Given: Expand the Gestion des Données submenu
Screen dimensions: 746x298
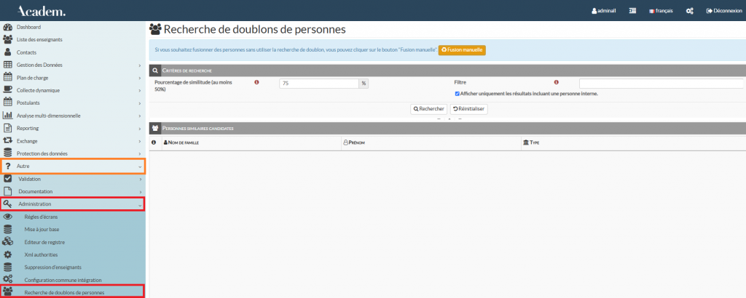Looking at the screenshot, I should (73, 65).
